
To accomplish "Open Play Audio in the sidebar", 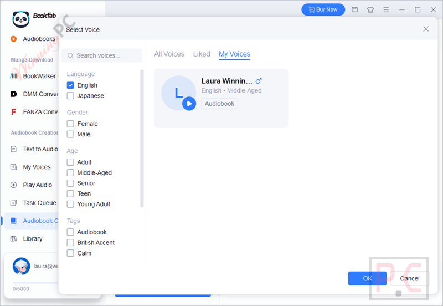I will click(x=32, y=185).
